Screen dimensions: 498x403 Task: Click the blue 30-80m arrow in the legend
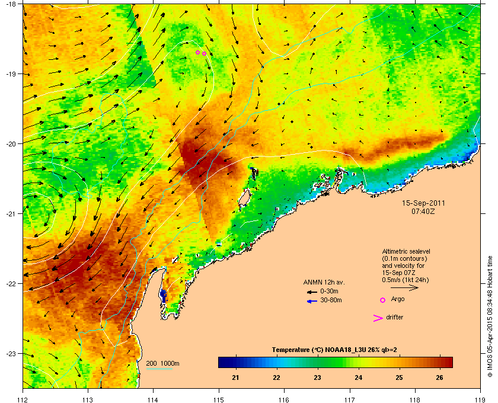[312, 301]
